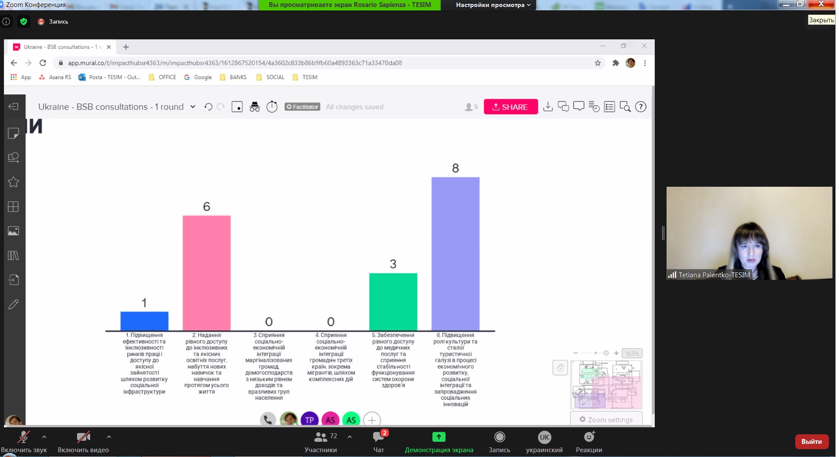Open the mural settings square icon
Viewport: 839px width, 457px height.
(237, 107)
